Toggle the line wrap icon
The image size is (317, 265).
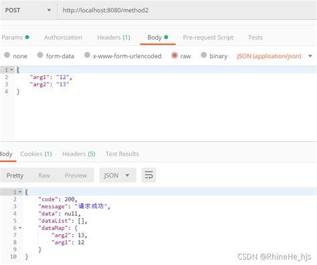click(148, 175)
